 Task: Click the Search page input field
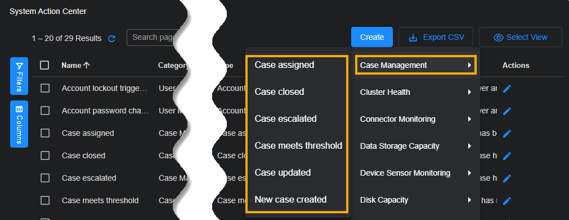(153, 37)
